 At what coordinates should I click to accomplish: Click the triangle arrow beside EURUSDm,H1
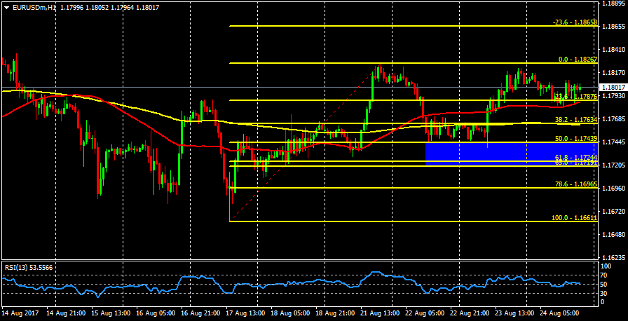click(6, 7)
